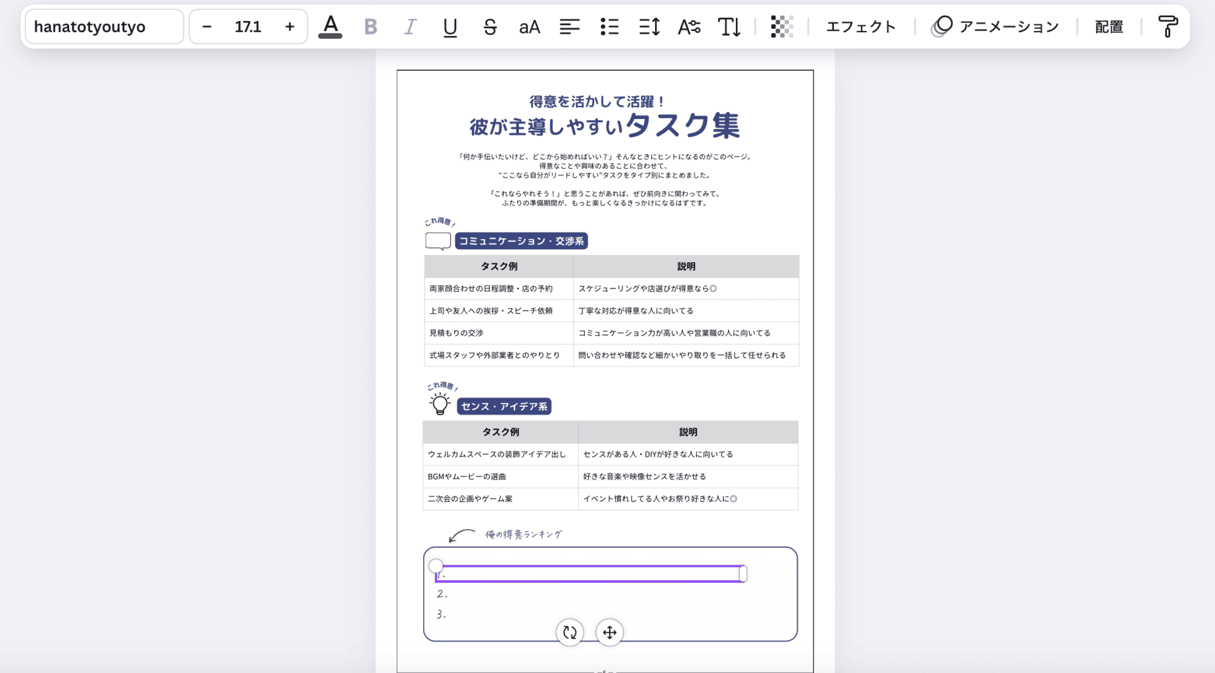Open the hanatotyoutyo font dropdown
The image size is (1215, 673).
point(104,27)
